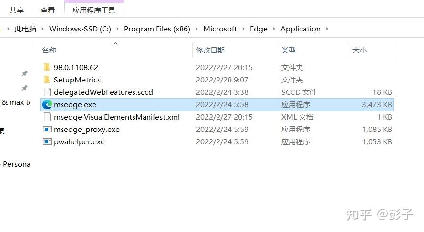Open the 共享 ribbon tab
Viewport: 424px width, 232px height.
click(17, 10)
